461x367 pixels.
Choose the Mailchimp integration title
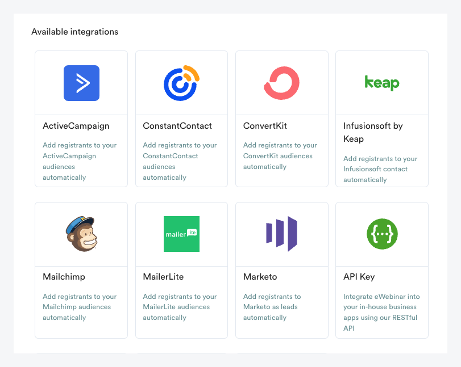click(x=64, y=277)
